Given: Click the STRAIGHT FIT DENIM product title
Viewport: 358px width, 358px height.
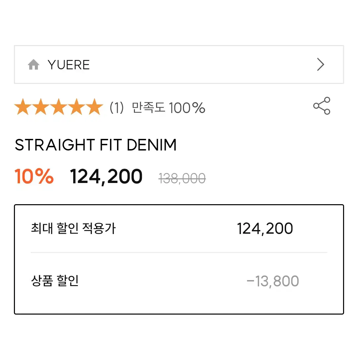Looking at the screenshot, I should point(96,145).
